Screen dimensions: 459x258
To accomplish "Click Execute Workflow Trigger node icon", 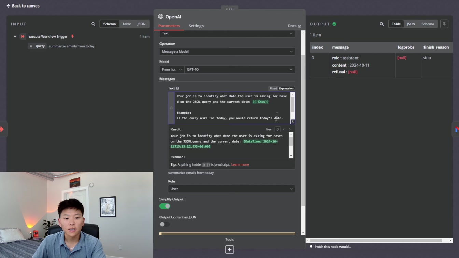I will [23, 37].
